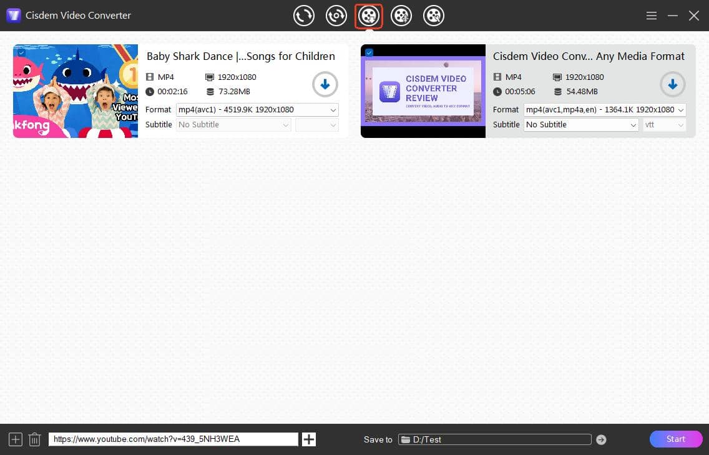
Task: Expand the vtt subtitle format dropdown
Action: (664, 125)
